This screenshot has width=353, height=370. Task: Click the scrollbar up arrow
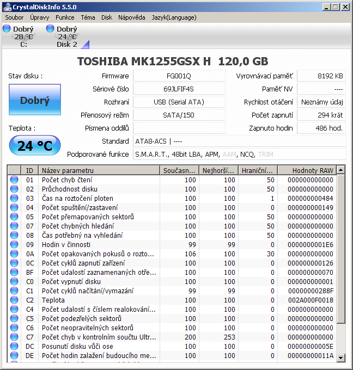340,170
